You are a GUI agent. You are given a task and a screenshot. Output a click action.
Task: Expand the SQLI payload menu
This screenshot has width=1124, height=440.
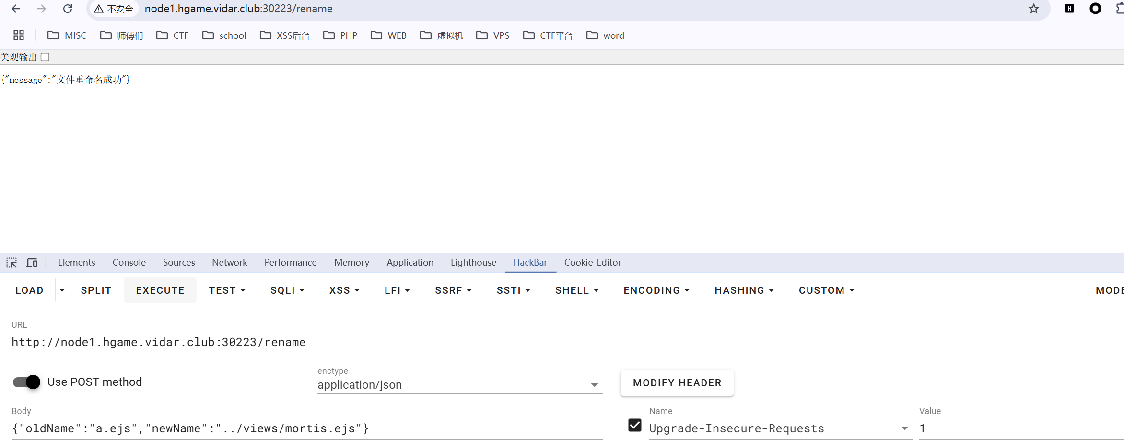click(287, 290)
